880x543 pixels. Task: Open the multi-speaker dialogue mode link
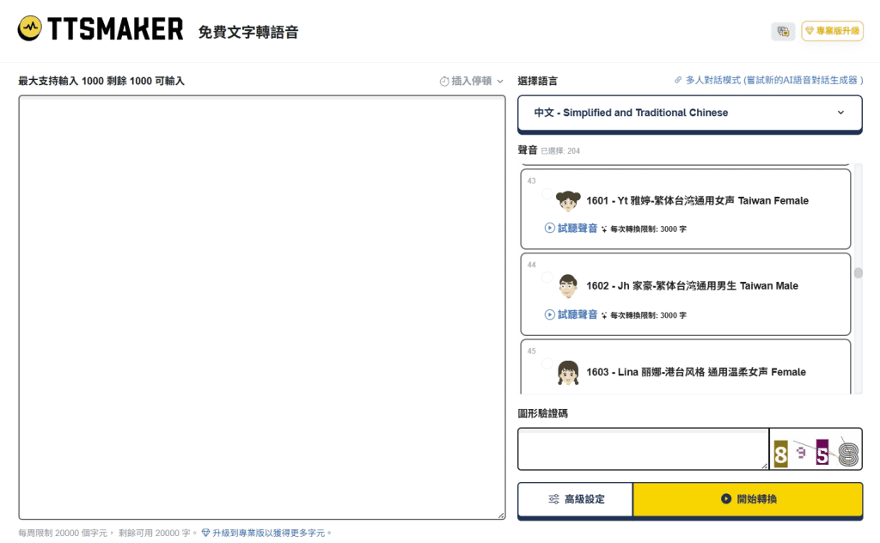point(768,80)
